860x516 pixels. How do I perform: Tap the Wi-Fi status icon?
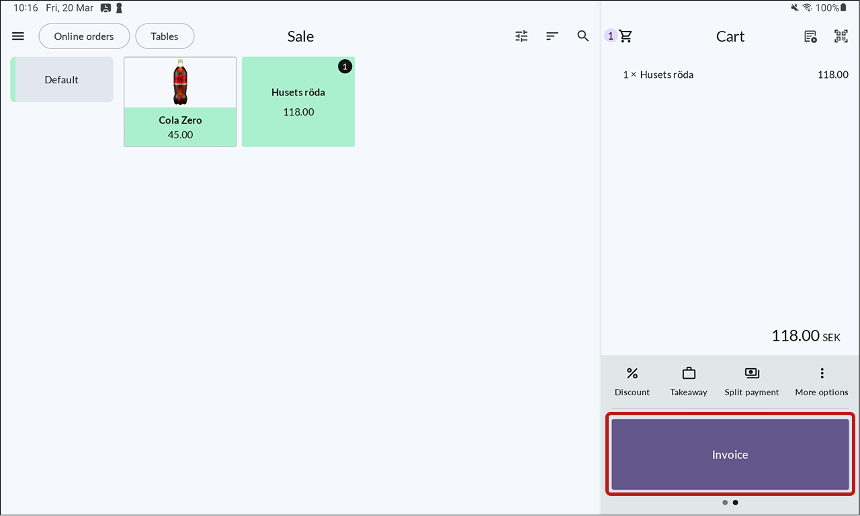click(807, 8)
